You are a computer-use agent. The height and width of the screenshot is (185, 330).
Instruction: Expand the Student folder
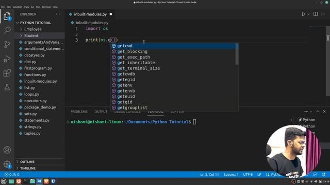coord(40,35)
